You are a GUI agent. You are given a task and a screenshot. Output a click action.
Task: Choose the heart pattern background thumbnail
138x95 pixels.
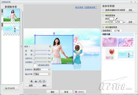(110, 54)
